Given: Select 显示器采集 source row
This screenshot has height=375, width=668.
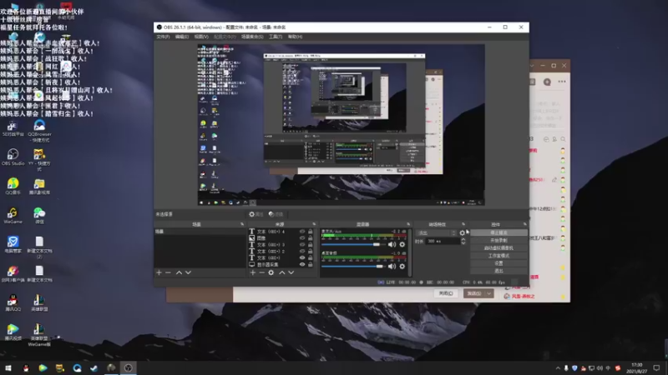Looking at the screenshot, I should (282, 264).
